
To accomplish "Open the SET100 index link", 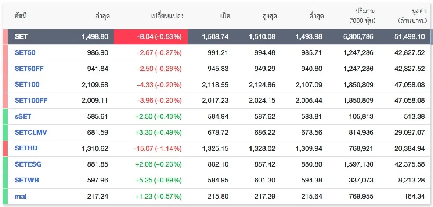I will point(27,85).
